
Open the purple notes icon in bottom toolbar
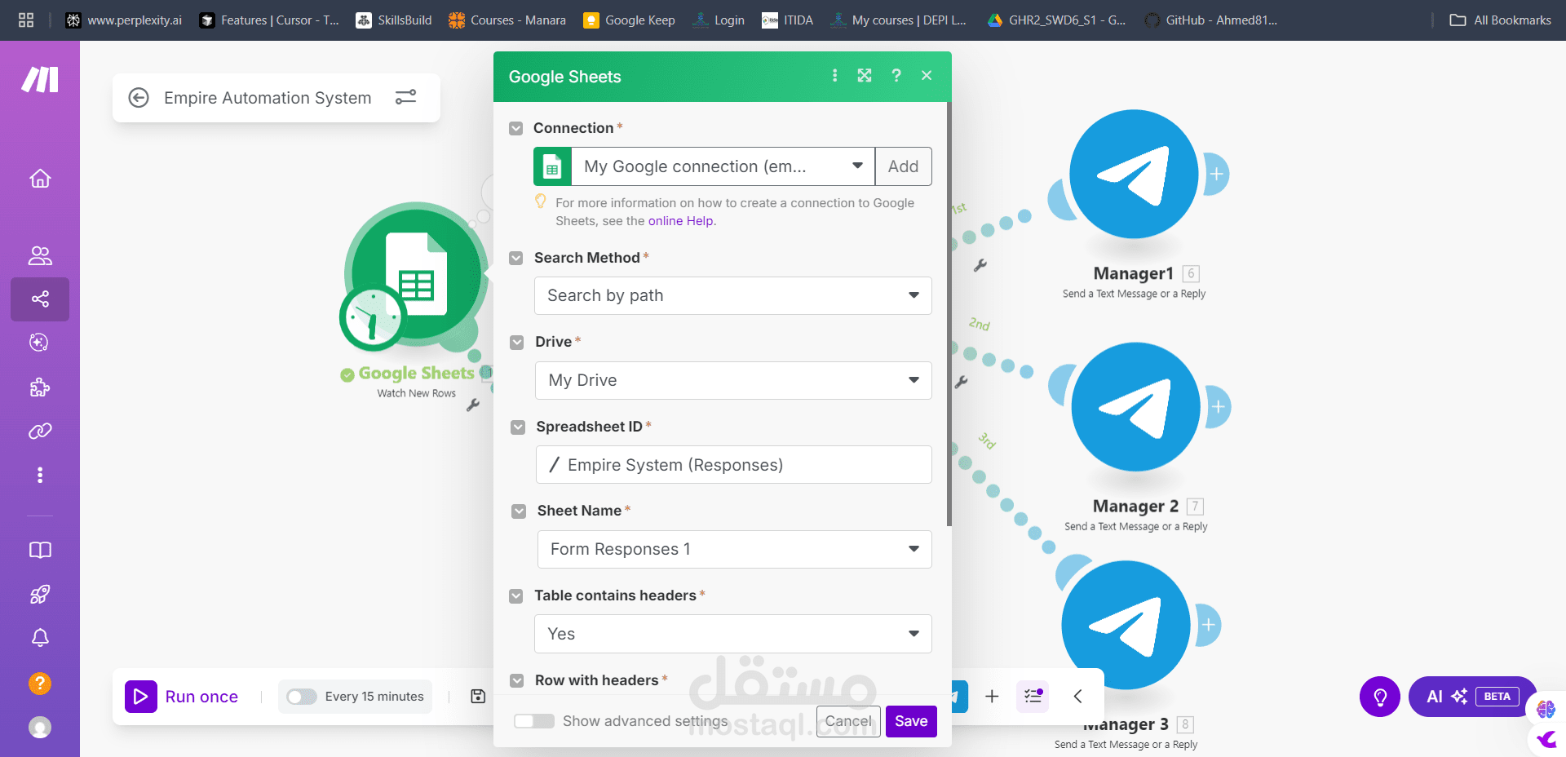tap(1033, 697)
